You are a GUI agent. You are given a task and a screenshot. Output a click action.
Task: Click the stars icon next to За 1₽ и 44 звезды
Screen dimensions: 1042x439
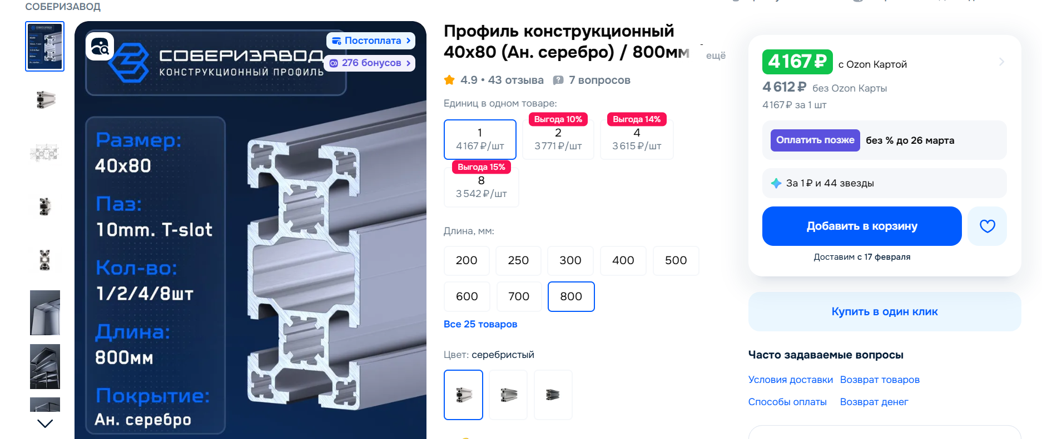pyautogui.click(x=776, y=183)
